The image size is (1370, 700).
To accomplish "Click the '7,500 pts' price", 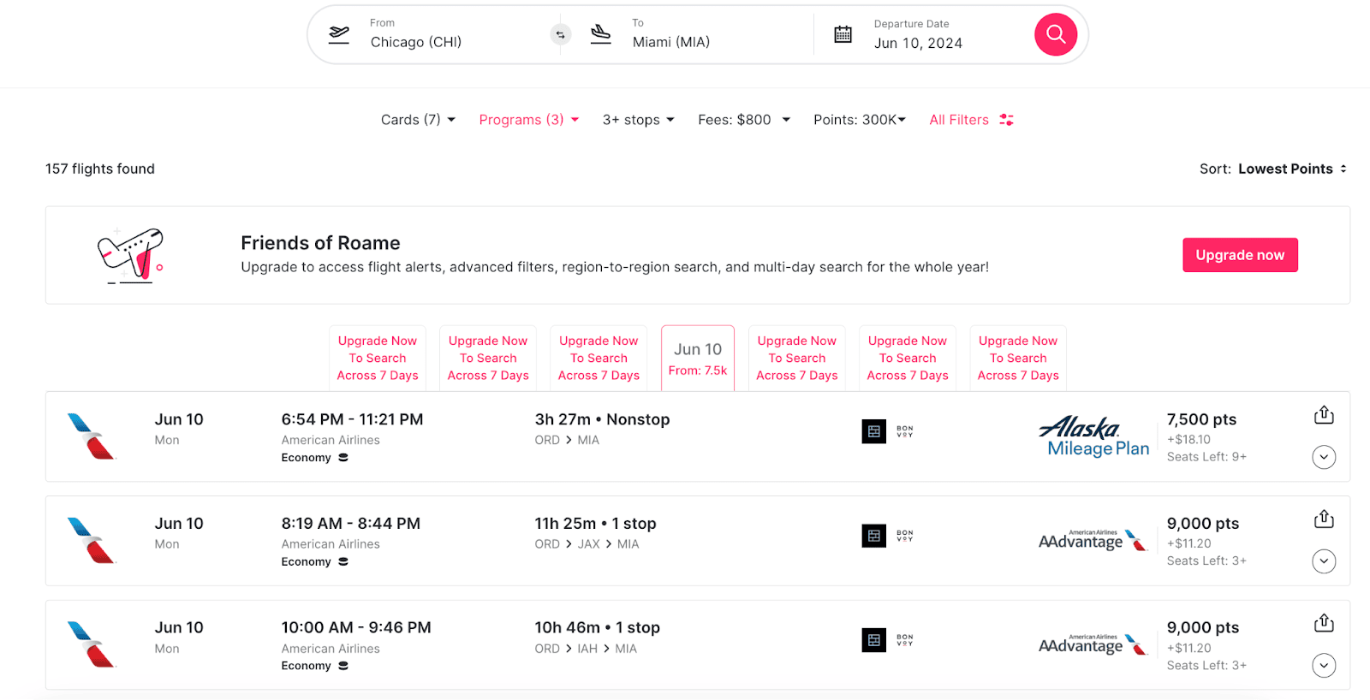I will click(1201, 419).
